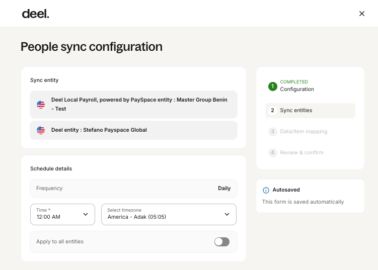Click the 12:00 AM time value
Viewport: 378px width, 270px height.
[x=48, y=217]
